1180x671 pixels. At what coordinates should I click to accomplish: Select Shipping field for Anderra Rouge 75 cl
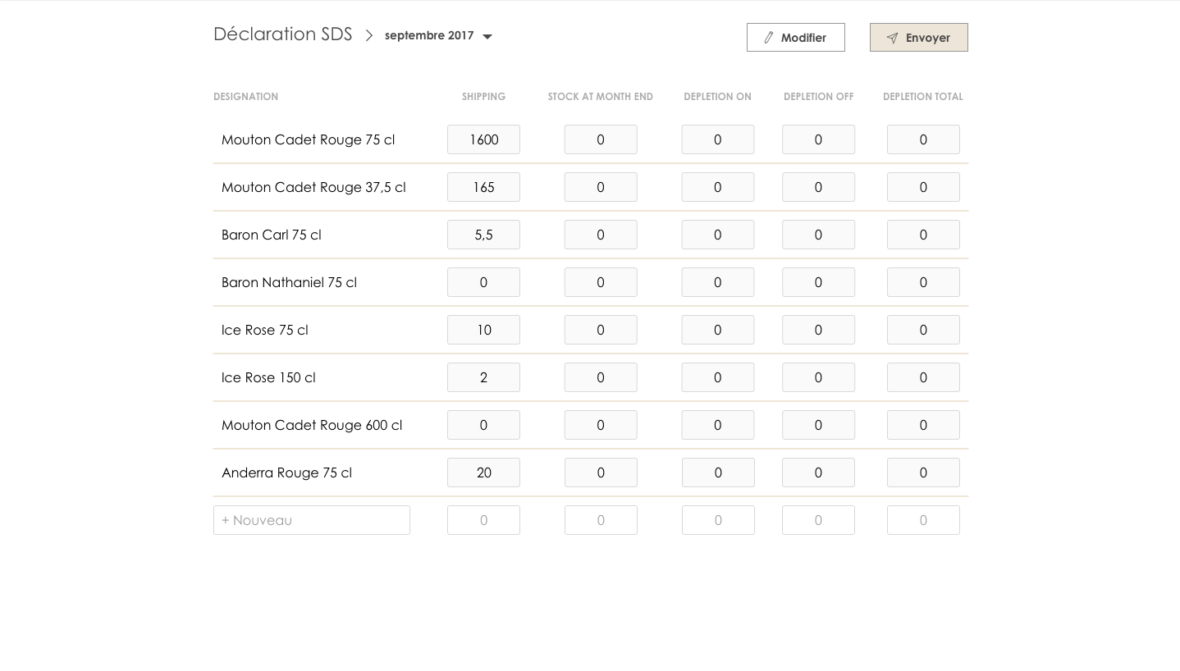tap(483, 472)
